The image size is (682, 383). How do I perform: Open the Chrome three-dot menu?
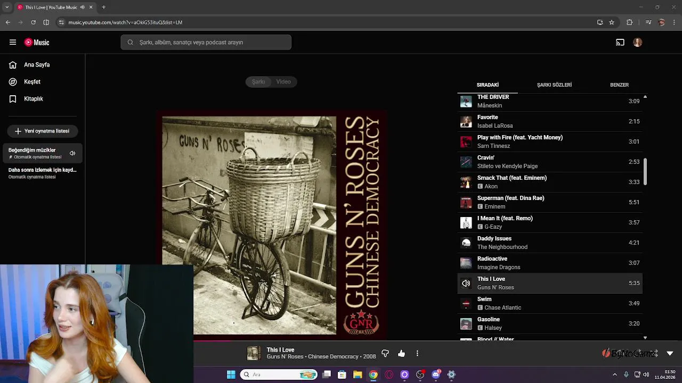[x=675, y=22]
